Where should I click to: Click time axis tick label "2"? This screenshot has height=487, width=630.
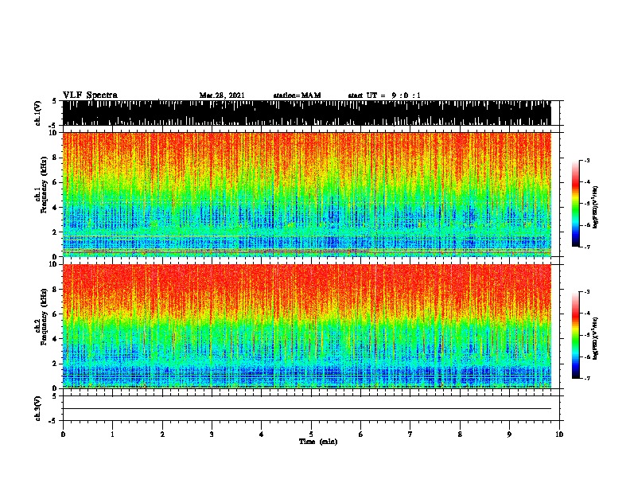162,434
